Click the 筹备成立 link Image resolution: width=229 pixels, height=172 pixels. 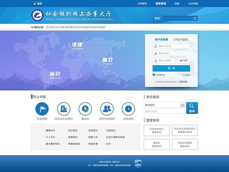pos(51,131)
